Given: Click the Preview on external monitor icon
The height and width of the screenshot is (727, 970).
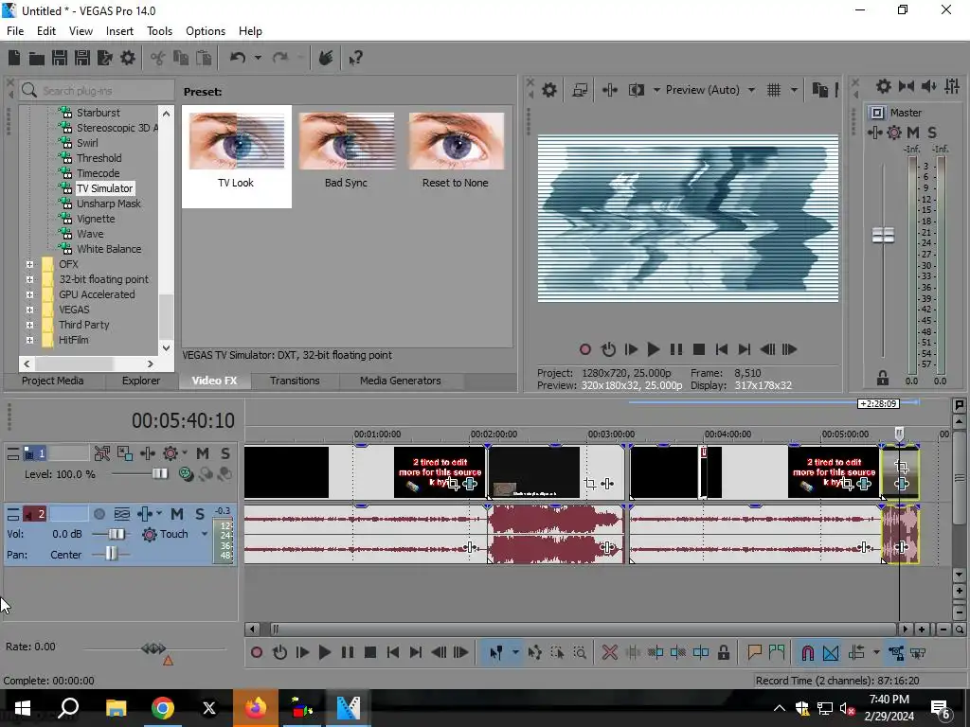Looking at the screenshot, I should (580, 90).
